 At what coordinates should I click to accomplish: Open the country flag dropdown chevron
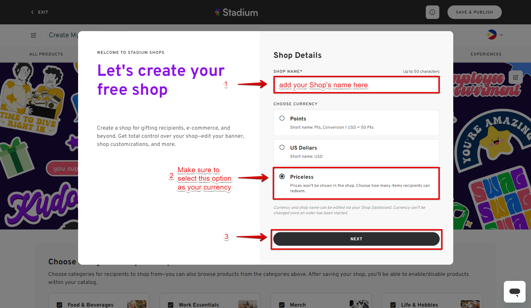[501, 35]
